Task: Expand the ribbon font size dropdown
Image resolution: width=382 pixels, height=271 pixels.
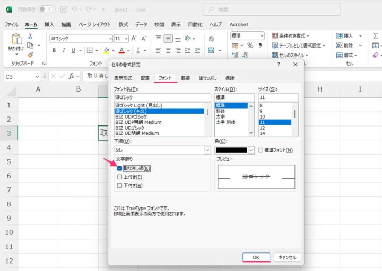Action: (125, 39)
